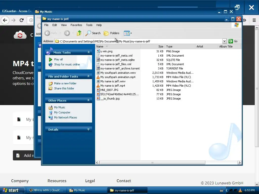The height and width of the screenshot is (194, 259).
Task: Open the Back history dropdown arrow
Action: point(60,33)
